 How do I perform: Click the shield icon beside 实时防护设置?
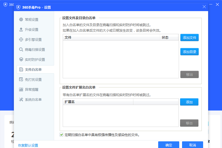point(21,59)
